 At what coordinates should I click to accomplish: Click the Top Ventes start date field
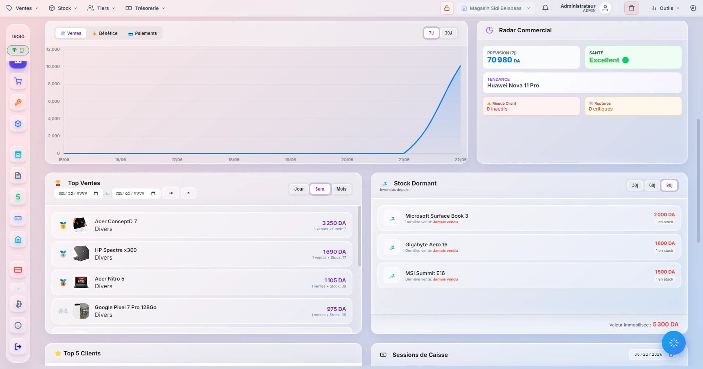coord(79,193)
